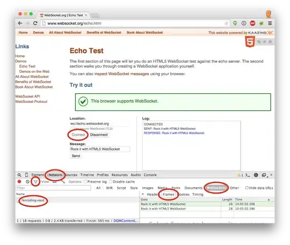Screen dimensions: 290x245
Task: Open the Timing tab in request details
Action: click(x=198, y=195)
